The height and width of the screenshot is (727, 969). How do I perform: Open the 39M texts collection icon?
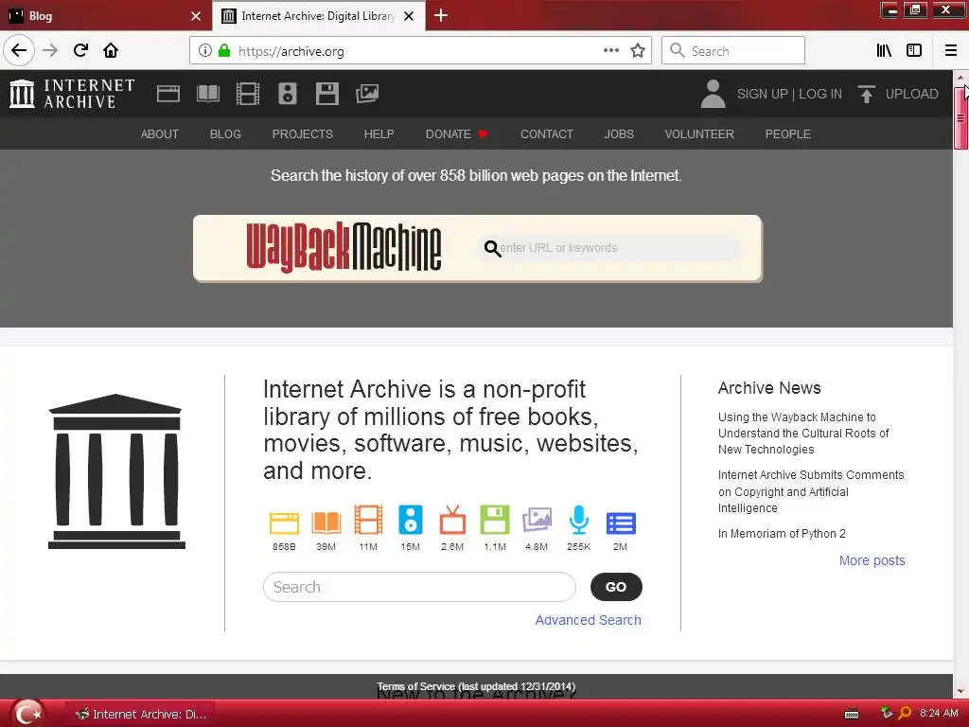click(326, 523)
